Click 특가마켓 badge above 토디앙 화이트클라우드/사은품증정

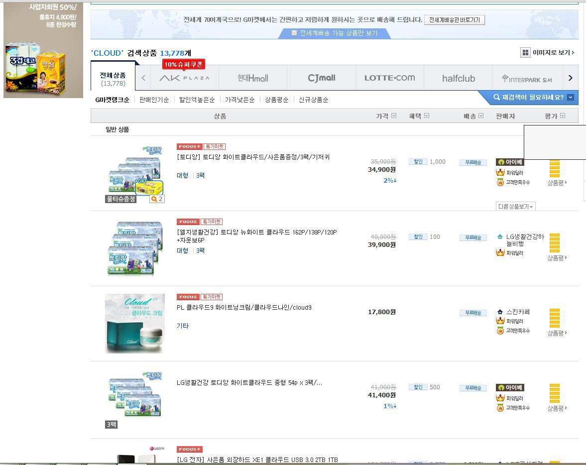(x=215, y=146)
